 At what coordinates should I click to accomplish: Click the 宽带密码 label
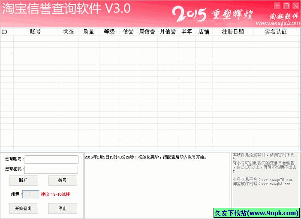click(x=15, y=169)
